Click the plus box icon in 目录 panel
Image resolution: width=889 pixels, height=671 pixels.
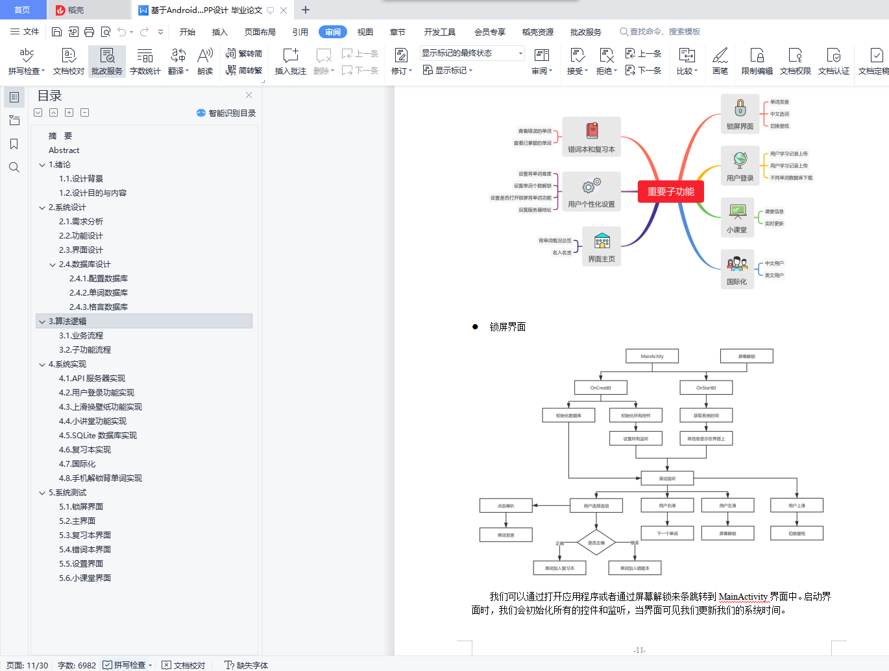pyautogui.click(x=69, y=113)
